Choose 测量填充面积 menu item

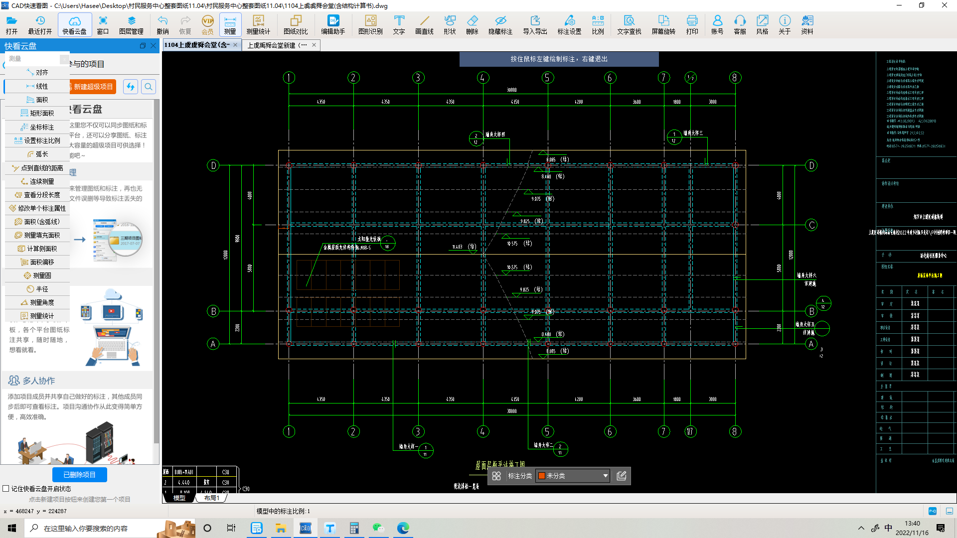[x=37, y=235]
